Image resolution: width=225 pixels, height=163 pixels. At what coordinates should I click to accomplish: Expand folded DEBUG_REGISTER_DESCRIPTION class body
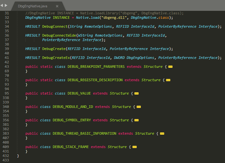coord(168,80)
